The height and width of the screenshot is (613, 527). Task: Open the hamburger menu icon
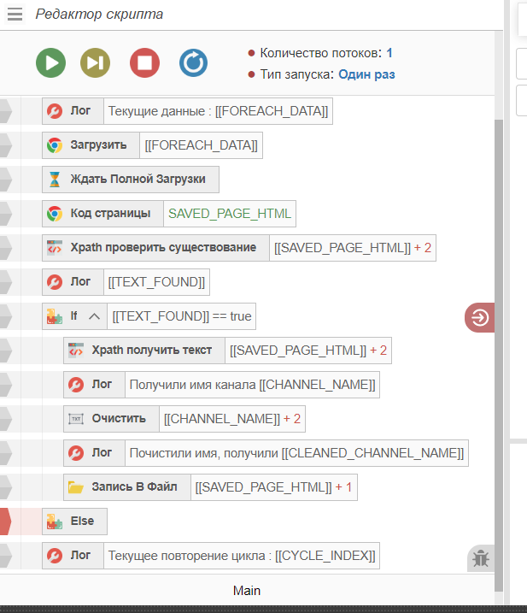(x=15, y=14)
